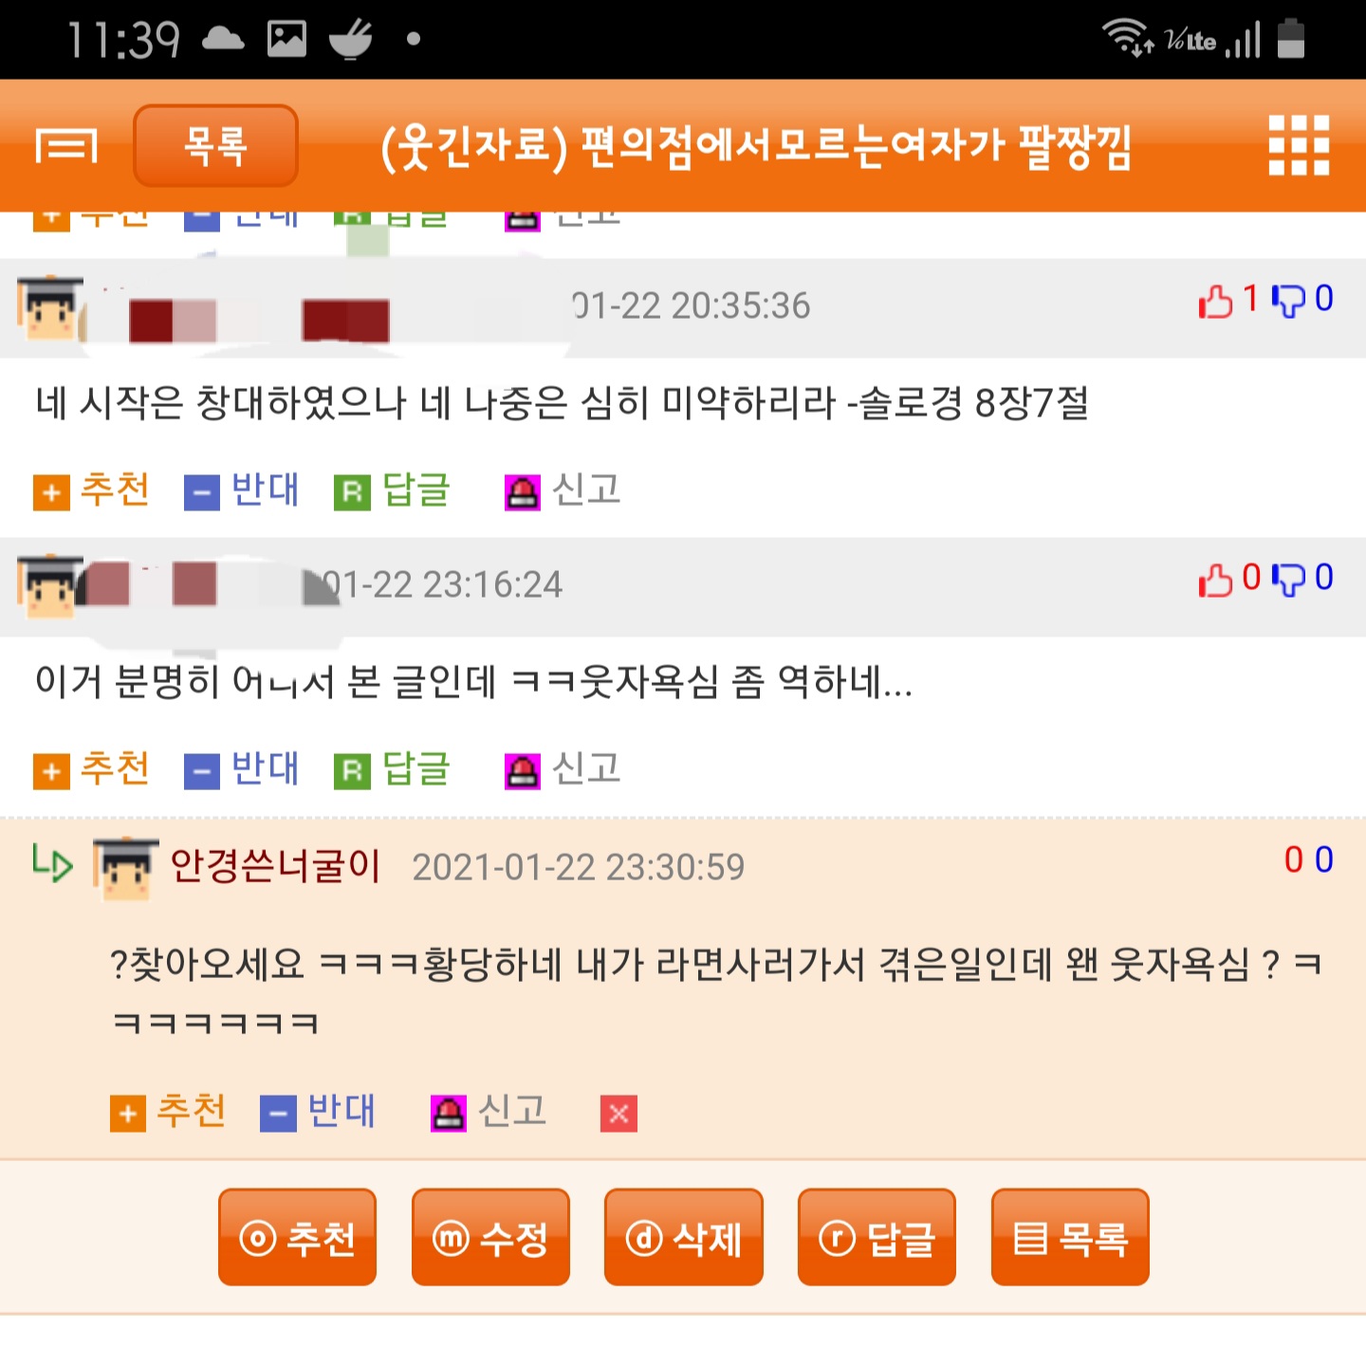The width and height of the screenshot is (1366, 1346).
Task: Click thumbs-up icon on 20:35:36 comment
Action: [1215, 301]
